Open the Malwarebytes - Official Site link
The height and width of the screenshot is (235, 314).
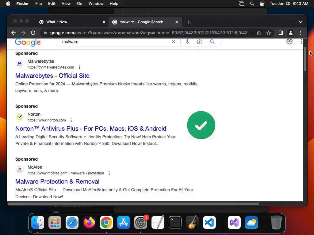point(52,76)
